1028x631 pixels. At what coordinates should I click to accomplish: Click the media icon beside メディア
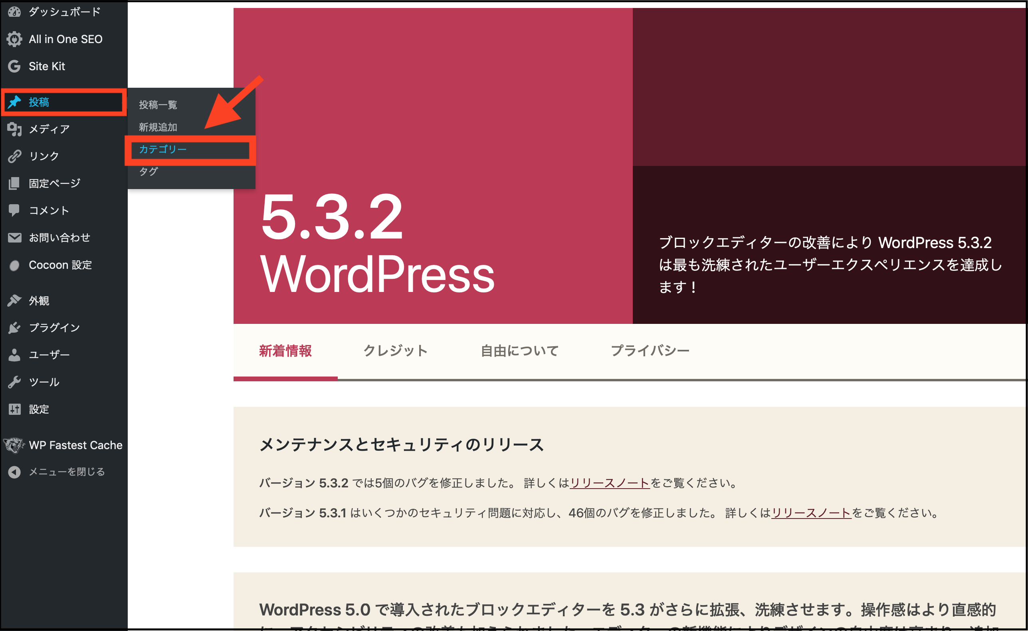click(14, 129)
